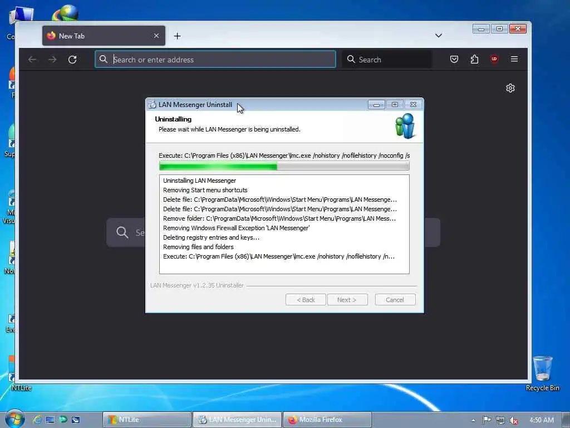This screenshot has height=428, width=570.
Task: Open a new tab with the plus button
Action: click(177, 36)
